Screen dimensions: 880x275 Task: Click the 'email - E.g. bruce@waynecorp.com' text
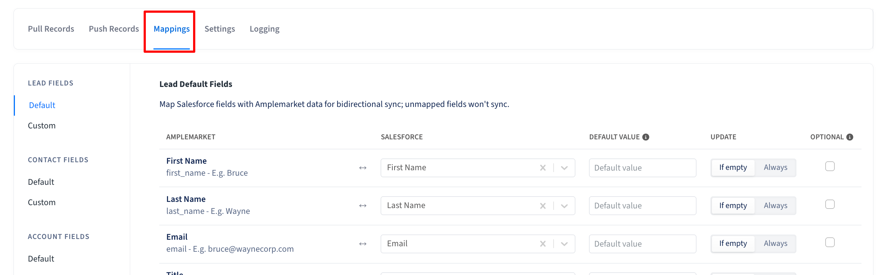point(230,249)
